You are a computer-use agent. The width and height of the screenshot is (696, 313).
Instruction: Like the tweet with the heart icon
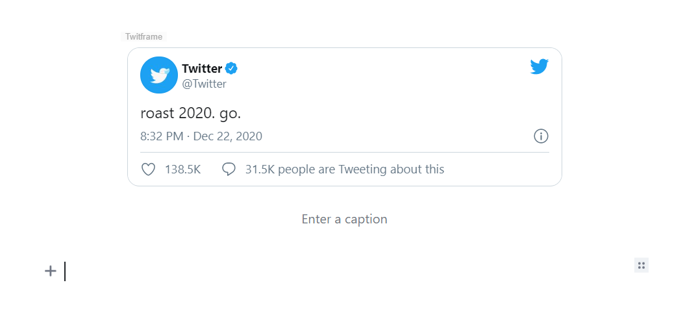(x=149, y=169)
